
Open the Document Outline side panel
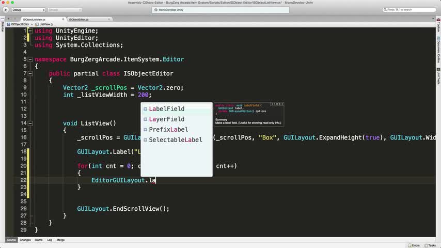[438, 50]
